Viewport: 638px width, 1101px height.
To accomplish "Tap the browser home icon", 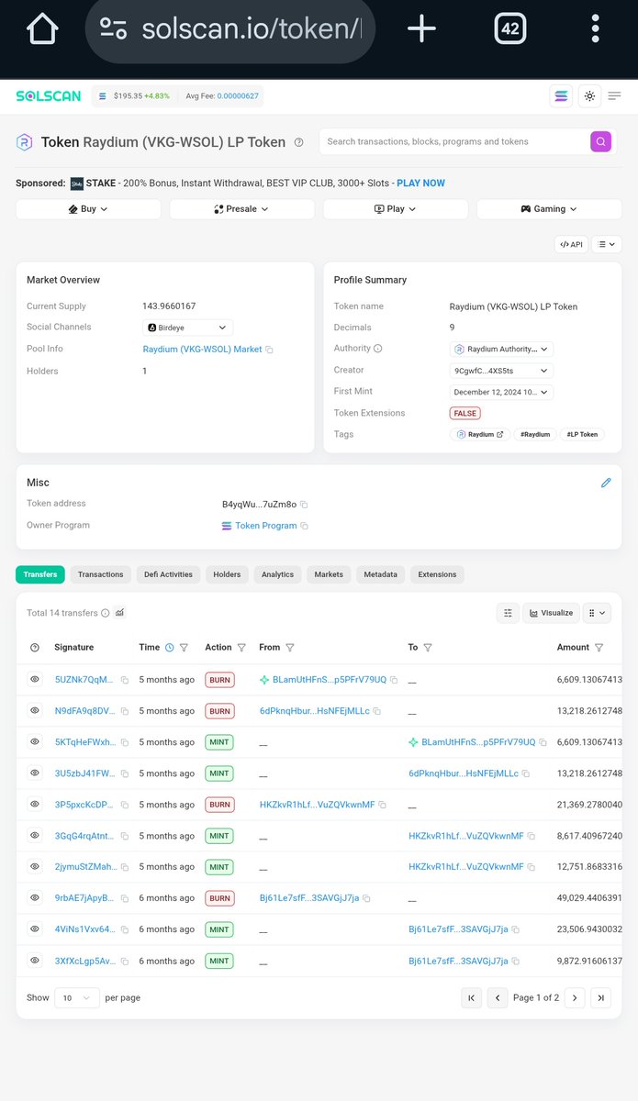I will click(42, 28).
